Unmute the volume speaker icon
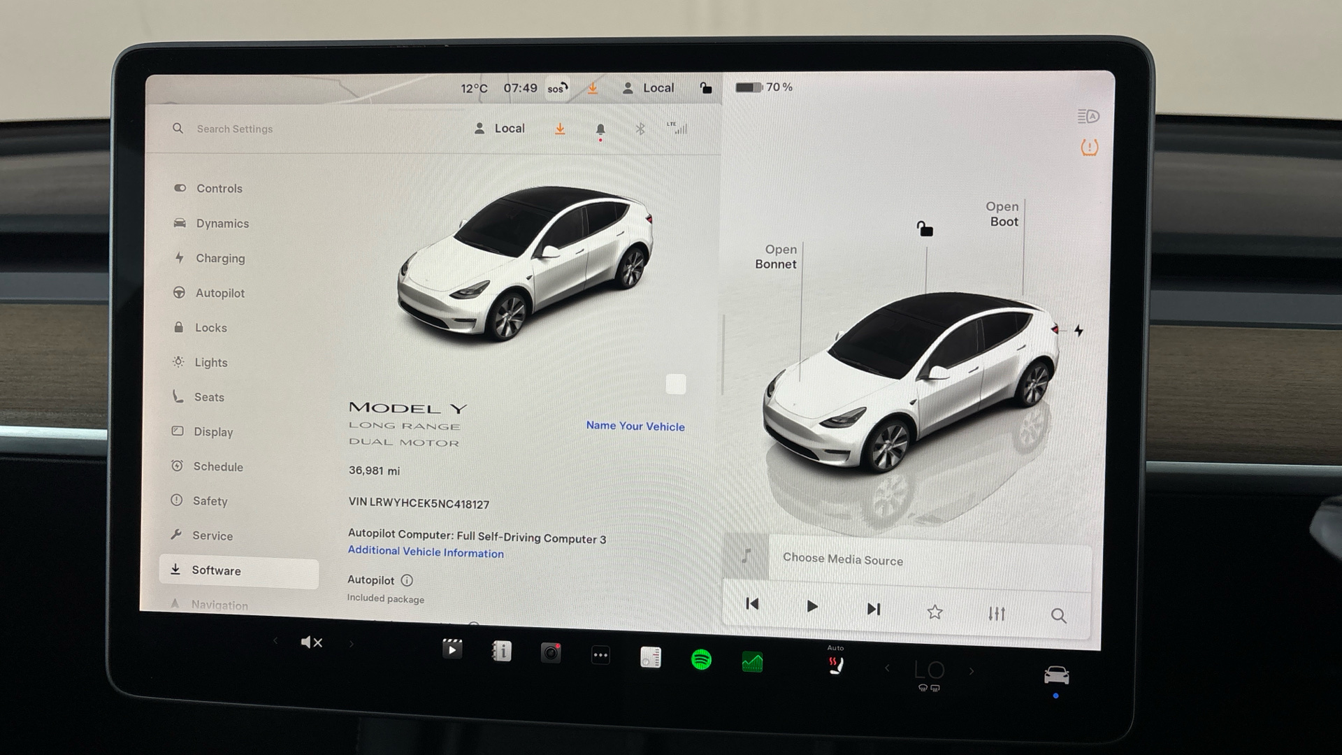Image resolution: width=1342 pixels, height=755 pixels. (311, 642)
